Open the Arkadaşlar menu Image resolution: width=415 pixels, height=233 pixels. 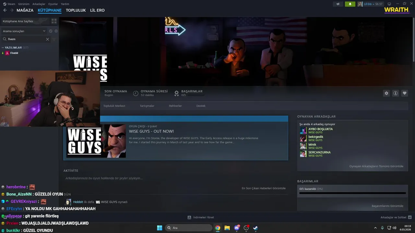click(x=39, y=4)
